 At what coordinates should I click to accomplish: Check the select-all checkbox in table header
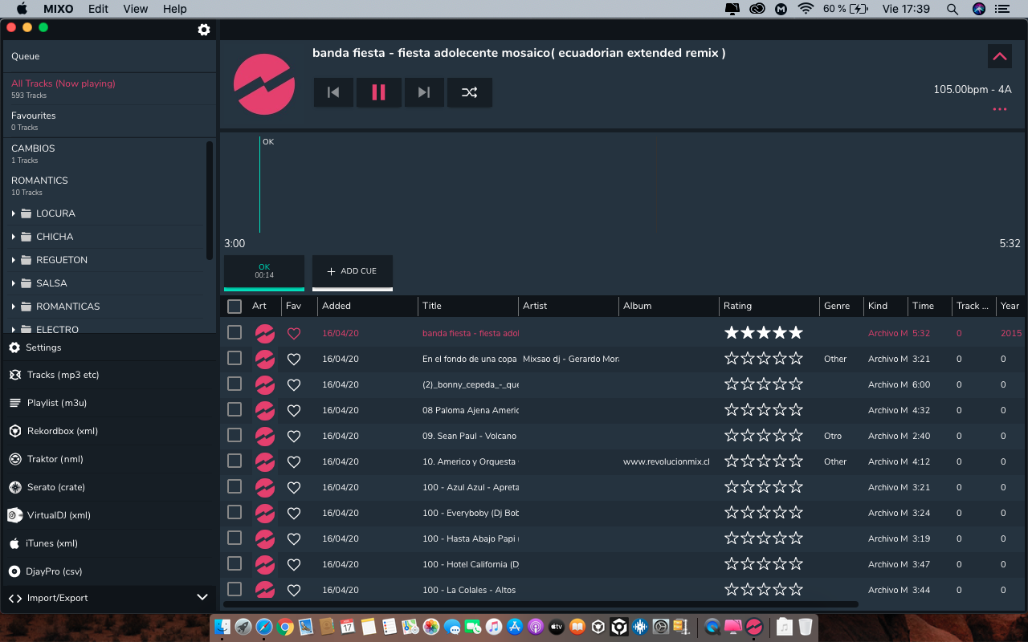pyautogui.click(x=235, y=307)
